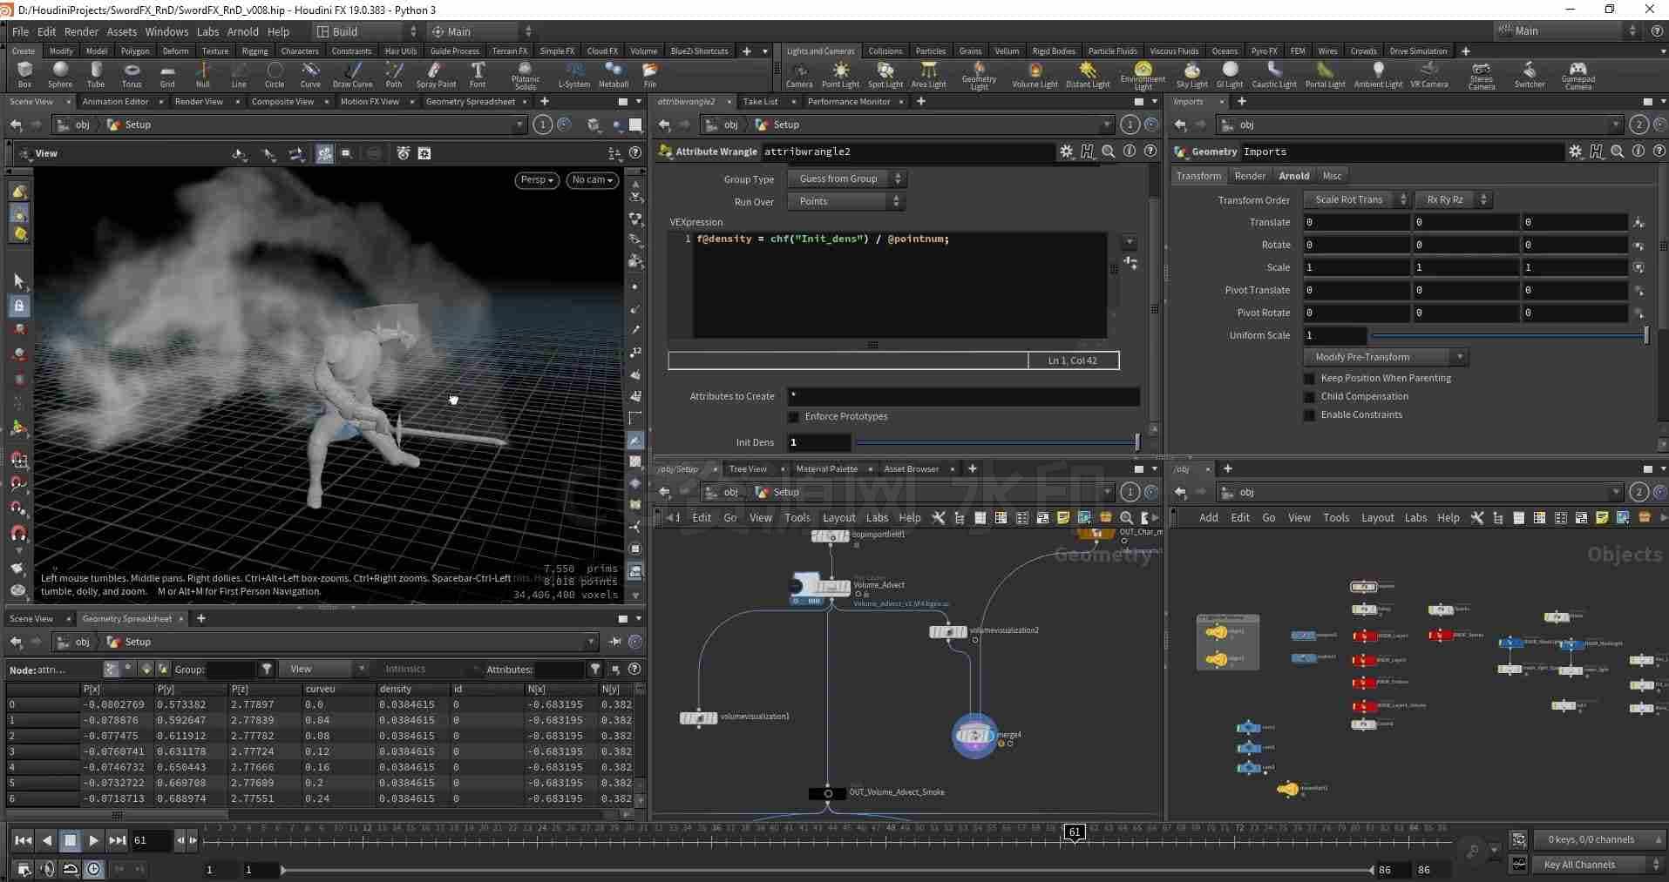Add an Area Light from shelf
1669x882 pixels.
[929, 75]
